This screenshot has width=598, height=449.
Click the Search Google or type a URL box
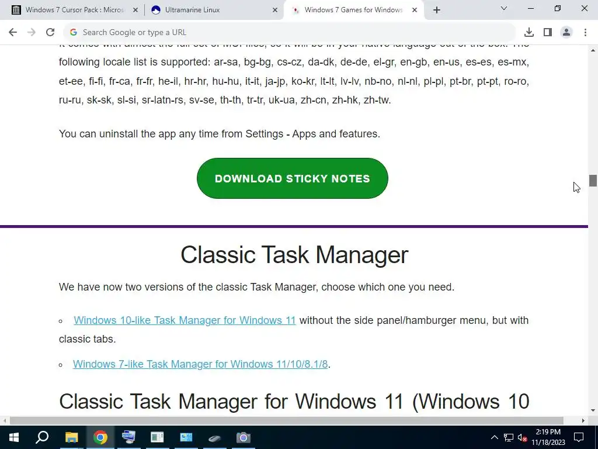290,33
